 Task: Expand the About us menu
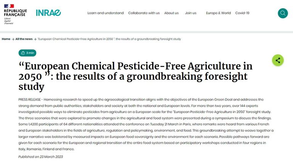(171, 13)
